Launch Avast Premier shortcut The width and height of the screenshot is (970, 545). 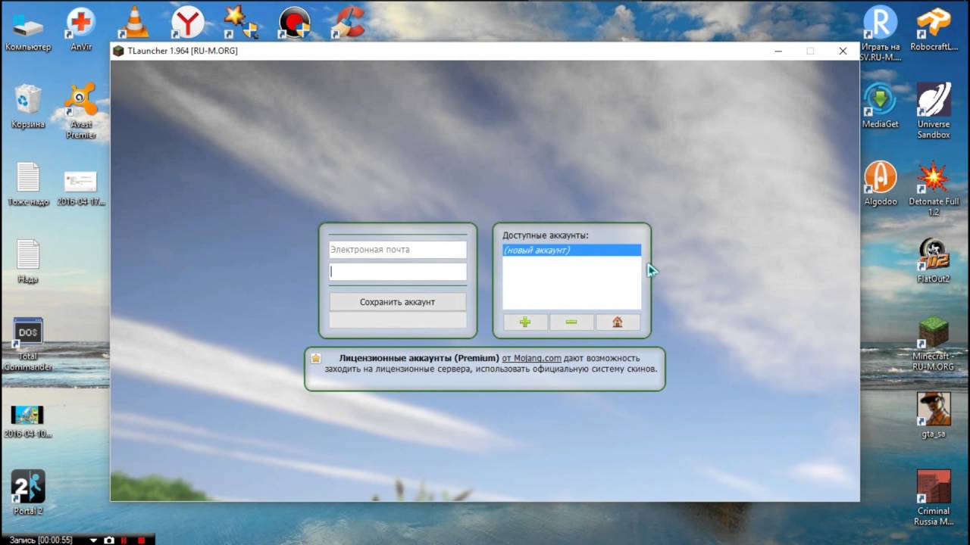81,111
